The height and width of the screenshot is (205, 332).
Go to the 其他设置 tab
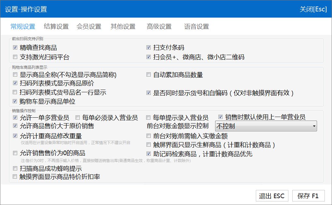(123, 27)
